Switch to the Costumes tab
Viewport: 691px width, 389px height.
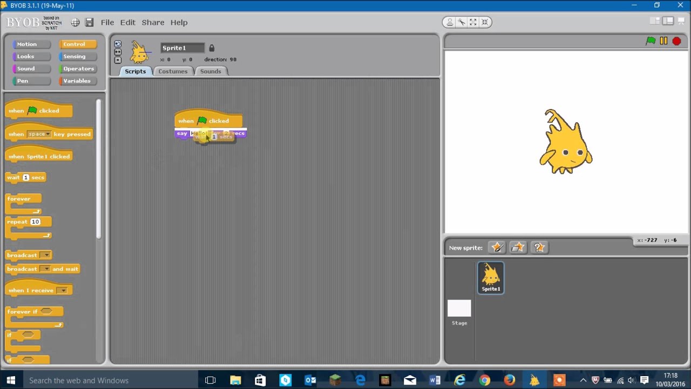tap(173, 71)
